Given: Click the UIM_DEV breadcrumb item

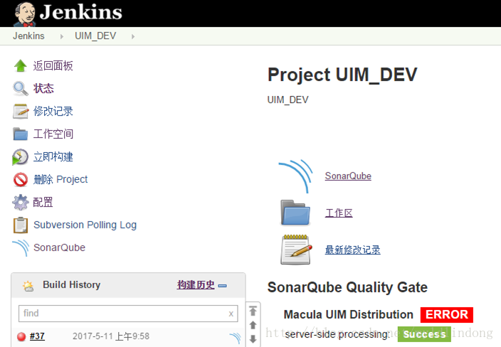Looking at the screenshot, I should pyautogui.click(x=95, y=36).
